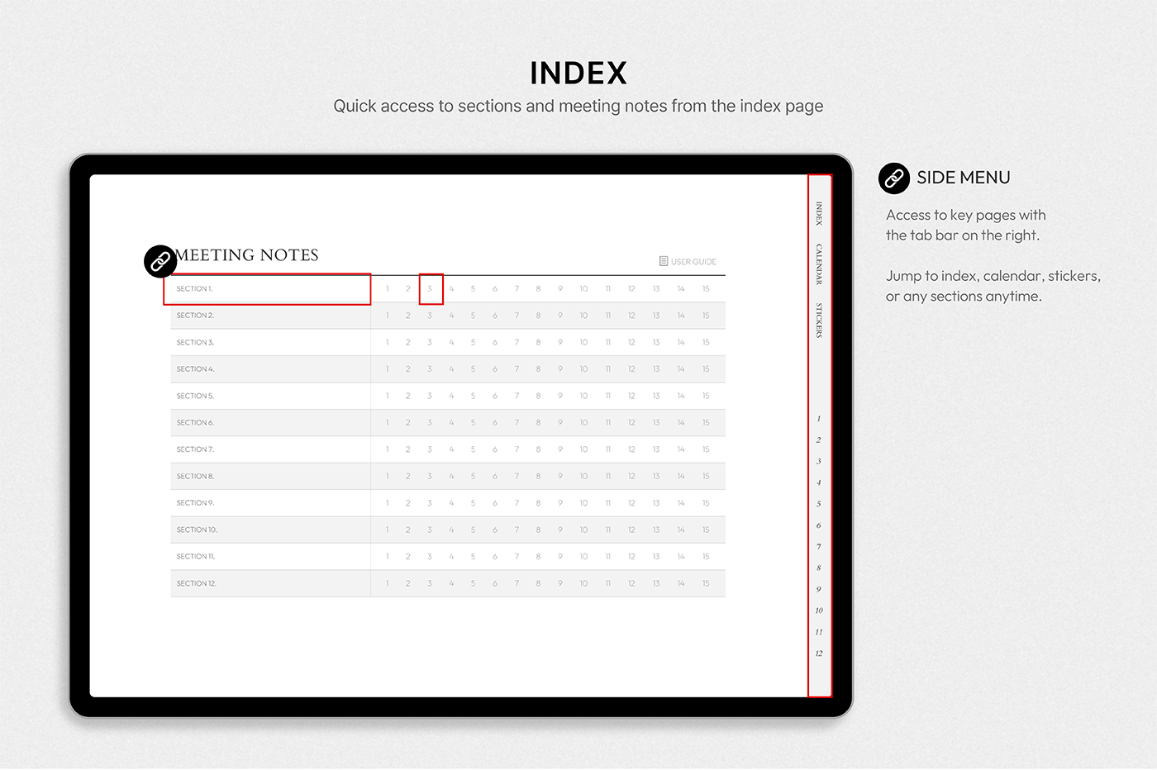
Task: Click the link icon next to Side Menu heading
Action: point(893,178)
